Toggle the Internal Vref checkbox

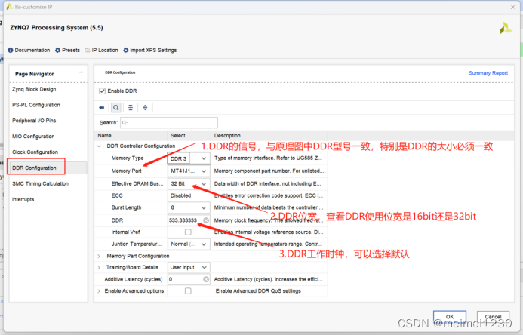(188, 232)
